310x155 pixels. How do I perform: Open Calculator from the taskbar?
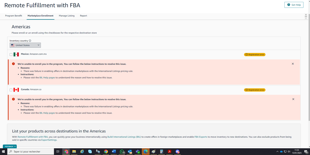(161, 152)
